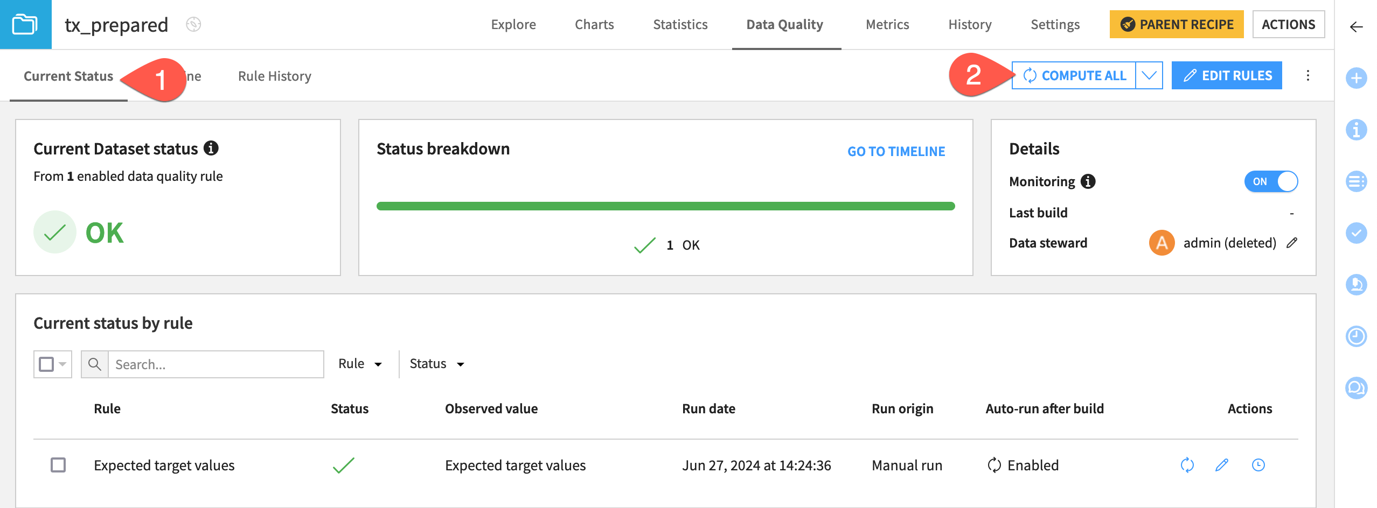Viewport: 1377px width, 508px height.
Task: Click the search magnifier icon
Action: (x=95, y=364)
